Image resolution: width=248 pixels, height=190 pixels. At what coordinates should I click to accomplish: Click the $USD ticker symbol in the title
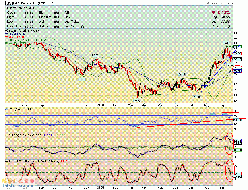pyautogui.click(x=9, y=3)
